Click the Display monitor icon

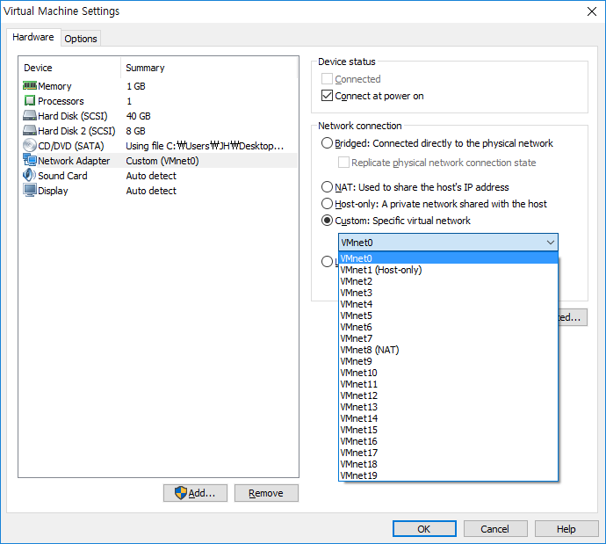(x=30, y=190)
